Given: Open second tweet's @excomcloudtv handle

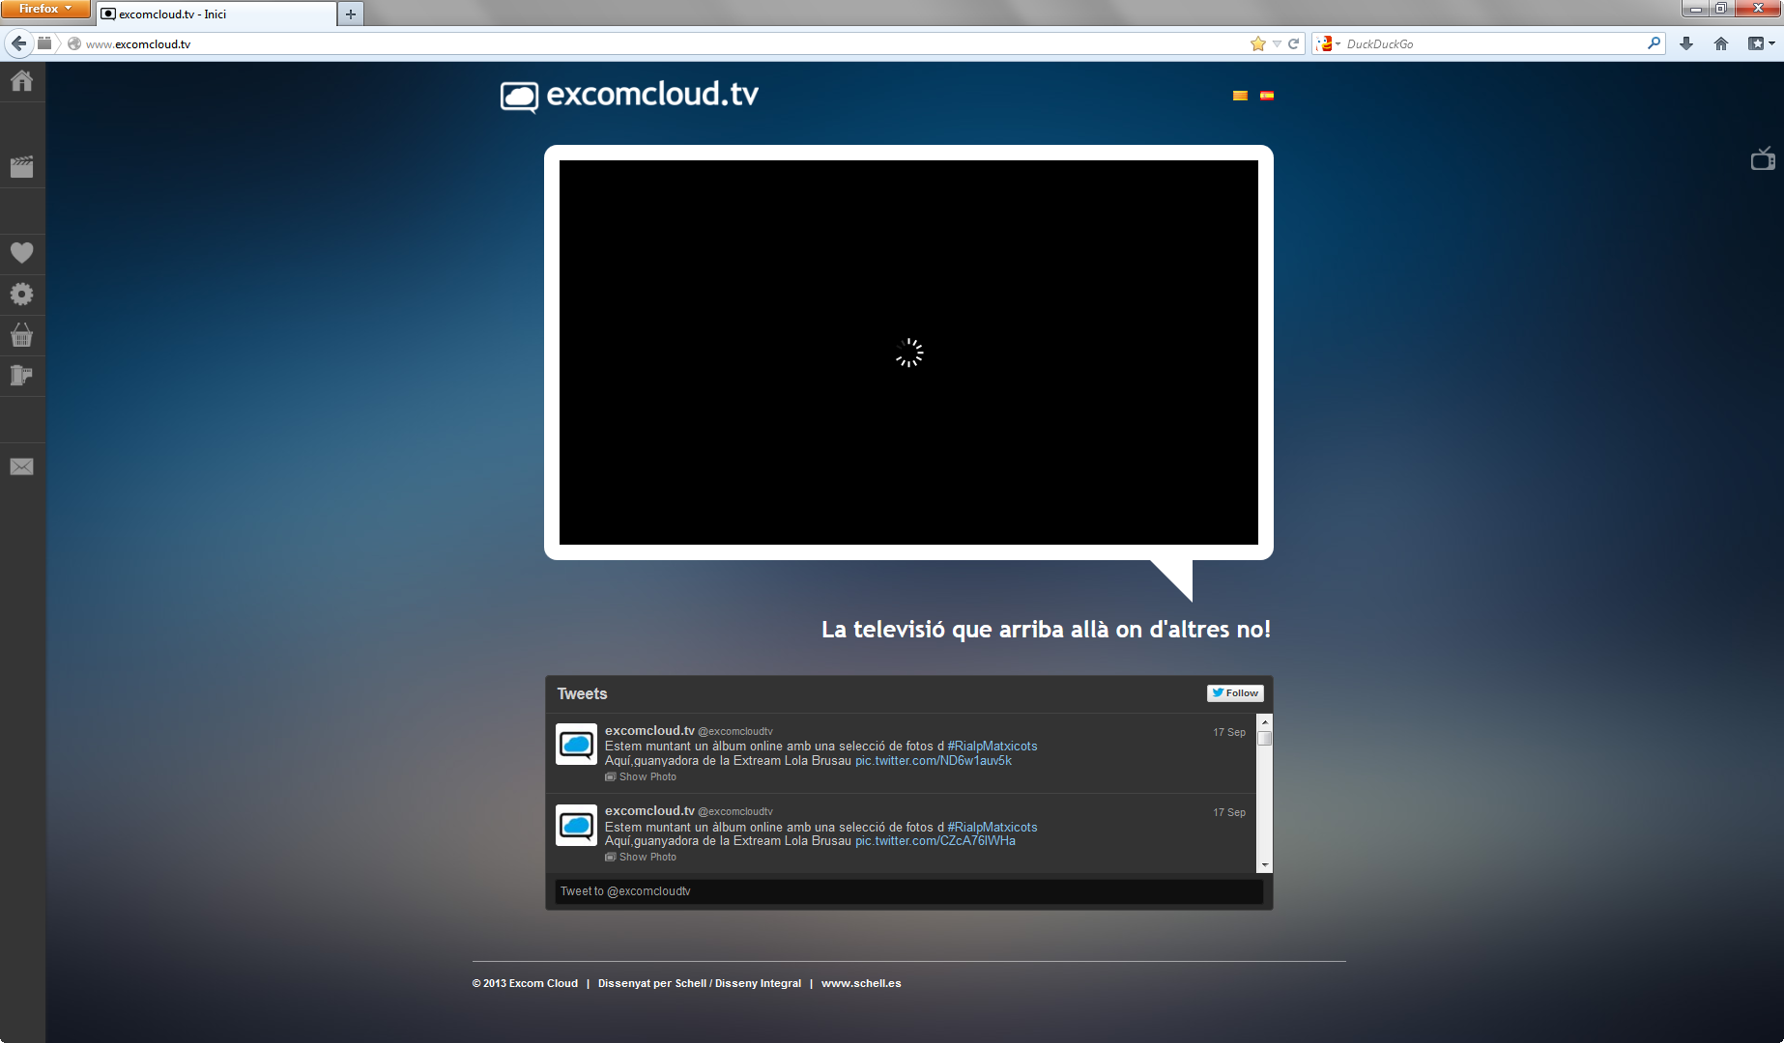Looking at the screenshot, I should point(735,812).
